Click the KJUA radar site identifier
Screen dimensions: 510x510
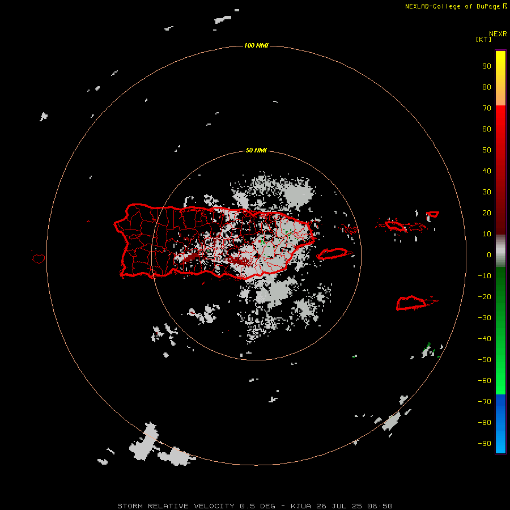tap(301, 506)
